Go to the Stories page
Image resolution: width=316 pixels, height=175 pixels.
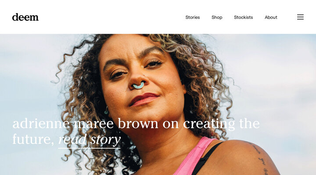coord(193,17)
